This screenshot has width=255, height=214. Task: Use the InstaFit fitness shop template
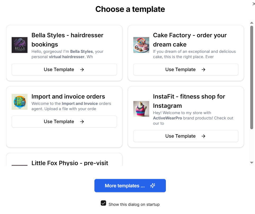pos(185,136)
